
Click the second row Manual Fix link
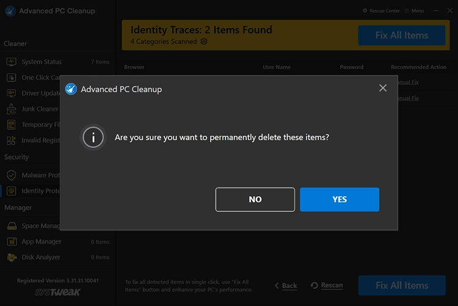click(408, 98)
